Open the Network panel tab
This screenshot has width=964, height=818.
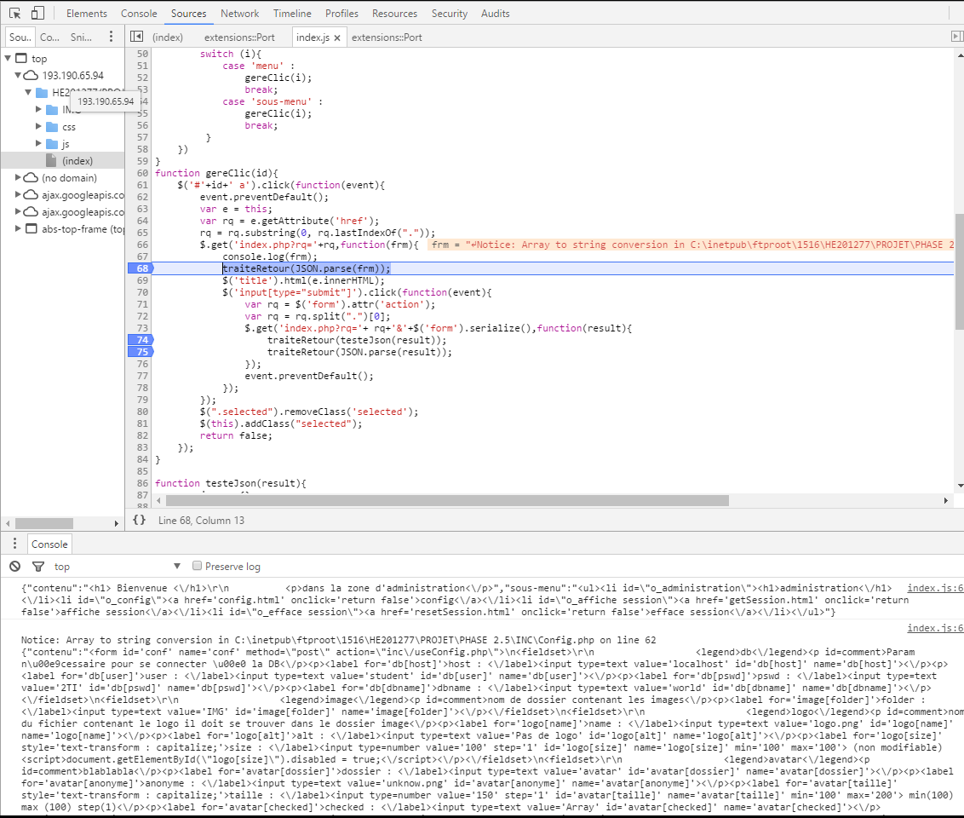[240, 13]
